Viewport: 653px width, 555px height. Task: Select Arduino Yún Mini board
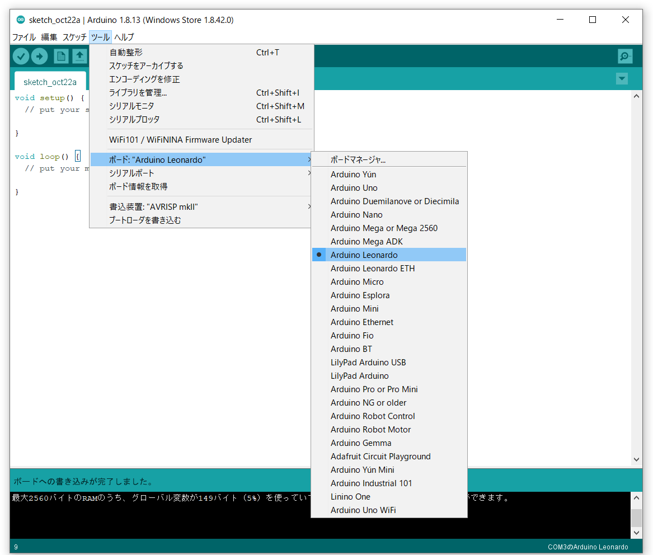click(x=389, y=469)
